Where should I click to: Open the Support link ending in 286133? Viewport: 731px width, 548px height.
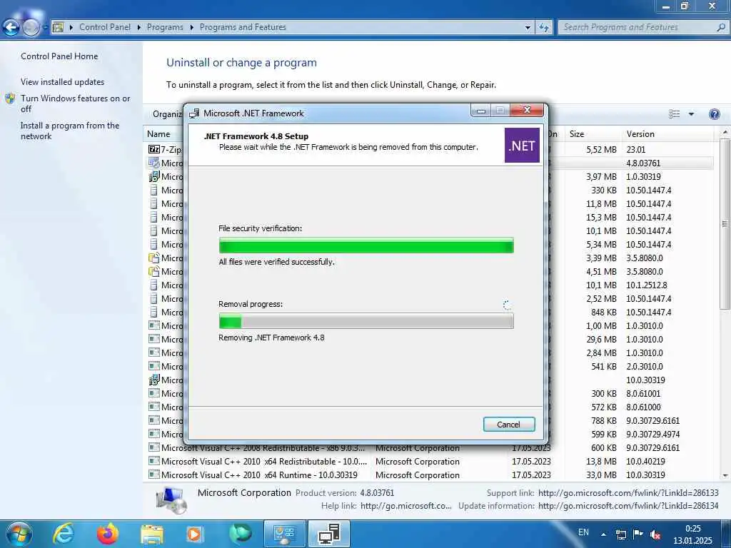point(628,492)
